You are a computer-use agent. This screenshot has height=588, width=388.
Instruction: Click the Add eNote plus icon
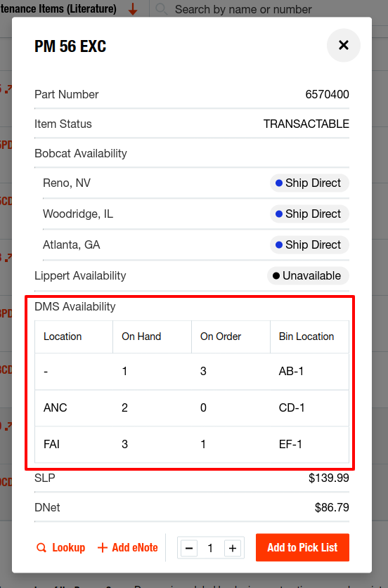click(102, 548)
